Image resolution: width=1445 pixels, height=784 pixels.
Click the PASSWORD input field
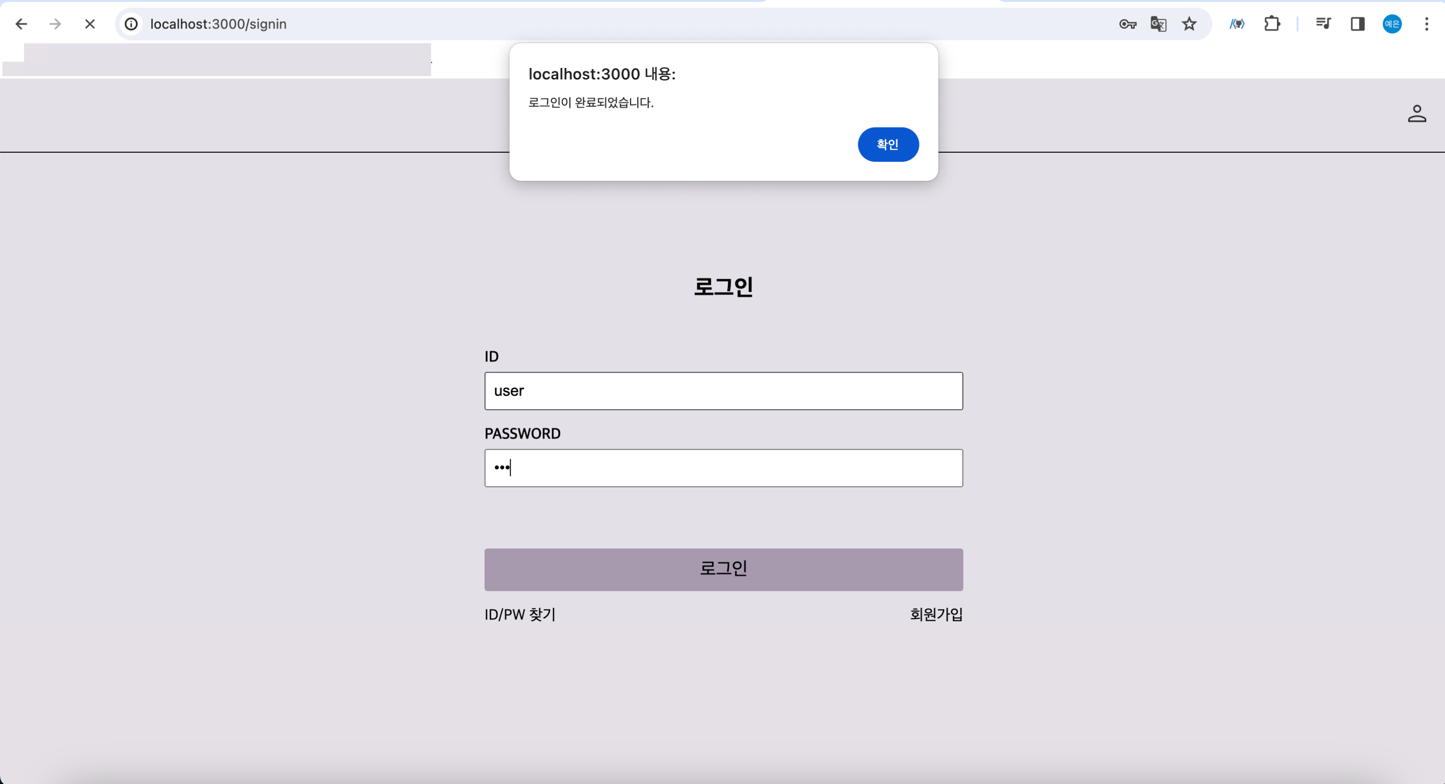(723, 468)
